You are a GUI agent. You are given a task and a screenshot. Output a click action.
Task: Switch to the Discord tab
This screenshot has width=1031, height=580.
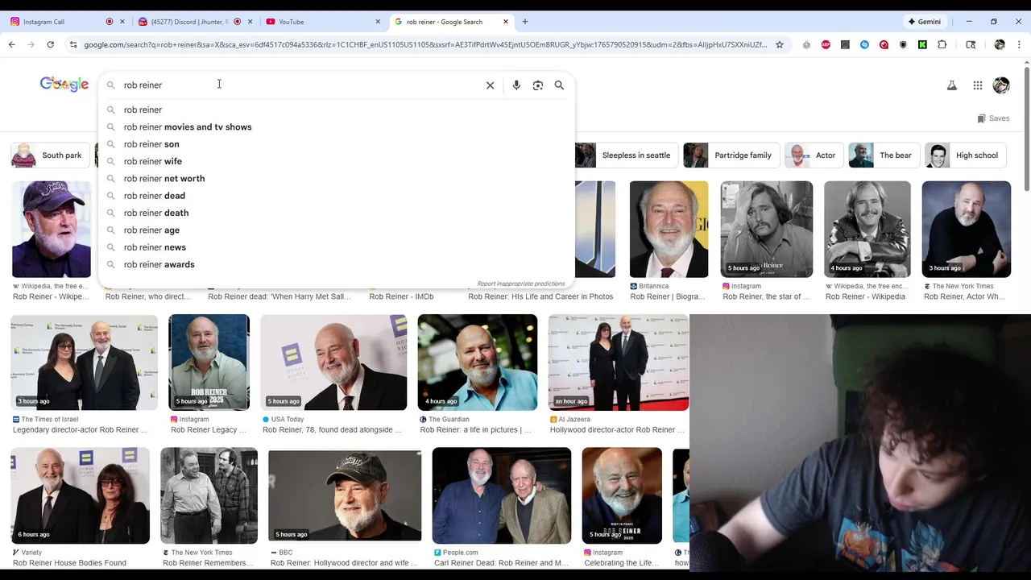pos(196,22)
